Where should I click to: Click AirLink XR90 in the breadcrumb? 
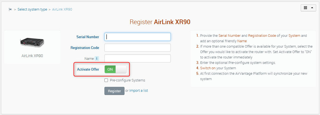tap(62, 9)
